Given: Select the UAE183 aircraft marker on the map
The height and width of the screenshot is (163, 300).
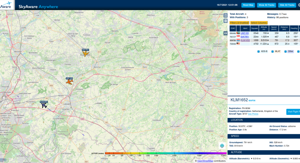Looking at the screenshot, I should (x=70, y=81).
